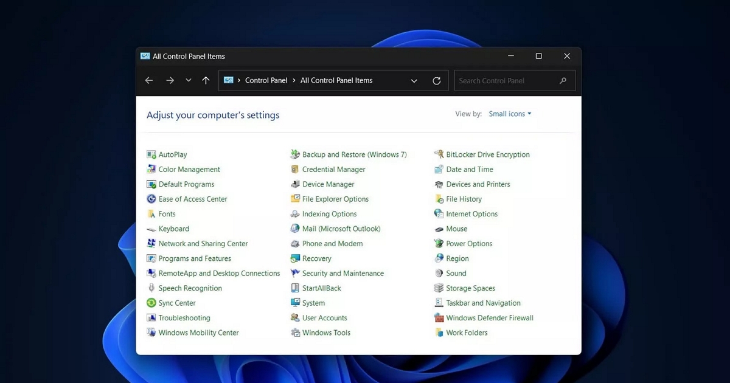
Task: Click the Power Options icon
Action: 439,244
